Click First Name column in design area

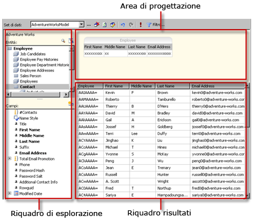[94, 47]
